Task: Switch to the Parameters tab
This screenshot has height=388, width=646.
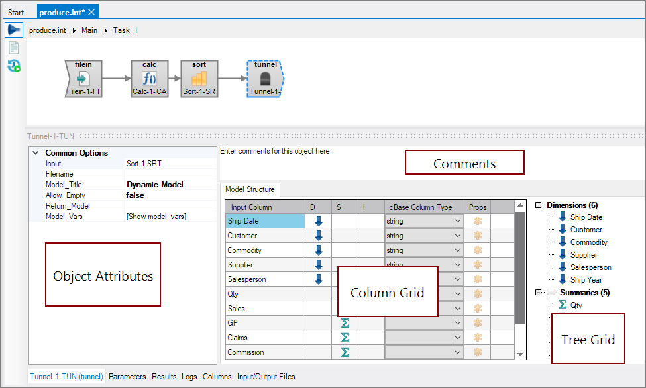Action: [127, 377]
